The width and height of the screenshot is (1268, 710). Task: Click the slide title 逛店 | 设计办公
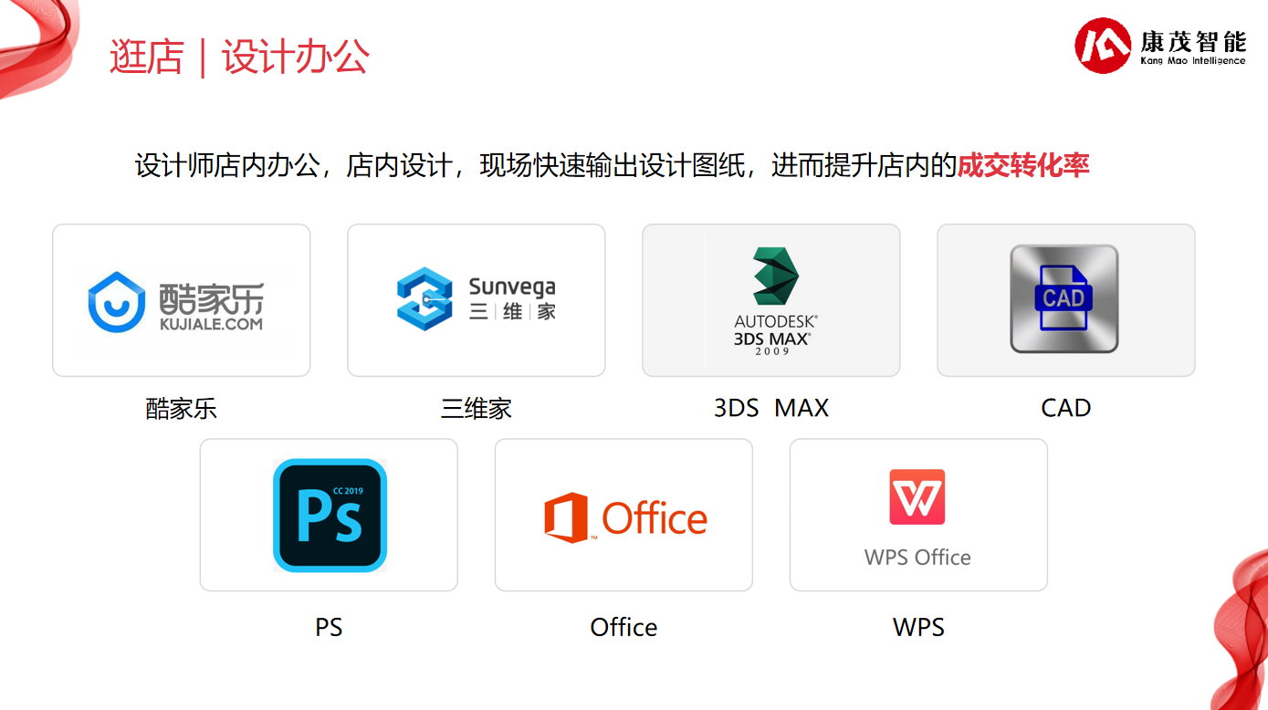[x=239, y=57]
